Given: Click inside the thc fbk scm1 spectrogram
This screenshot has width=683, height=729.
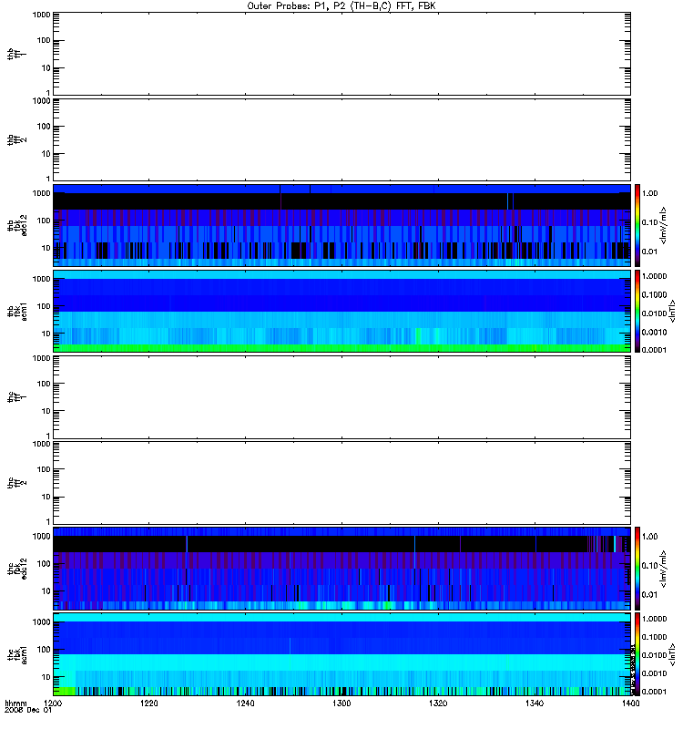Looking at the screenshot, I should (341, 654).
